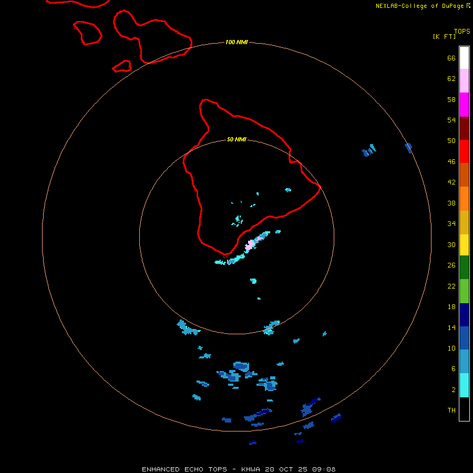Click the bright red 50 kft legend swatch

click(464, 151)
